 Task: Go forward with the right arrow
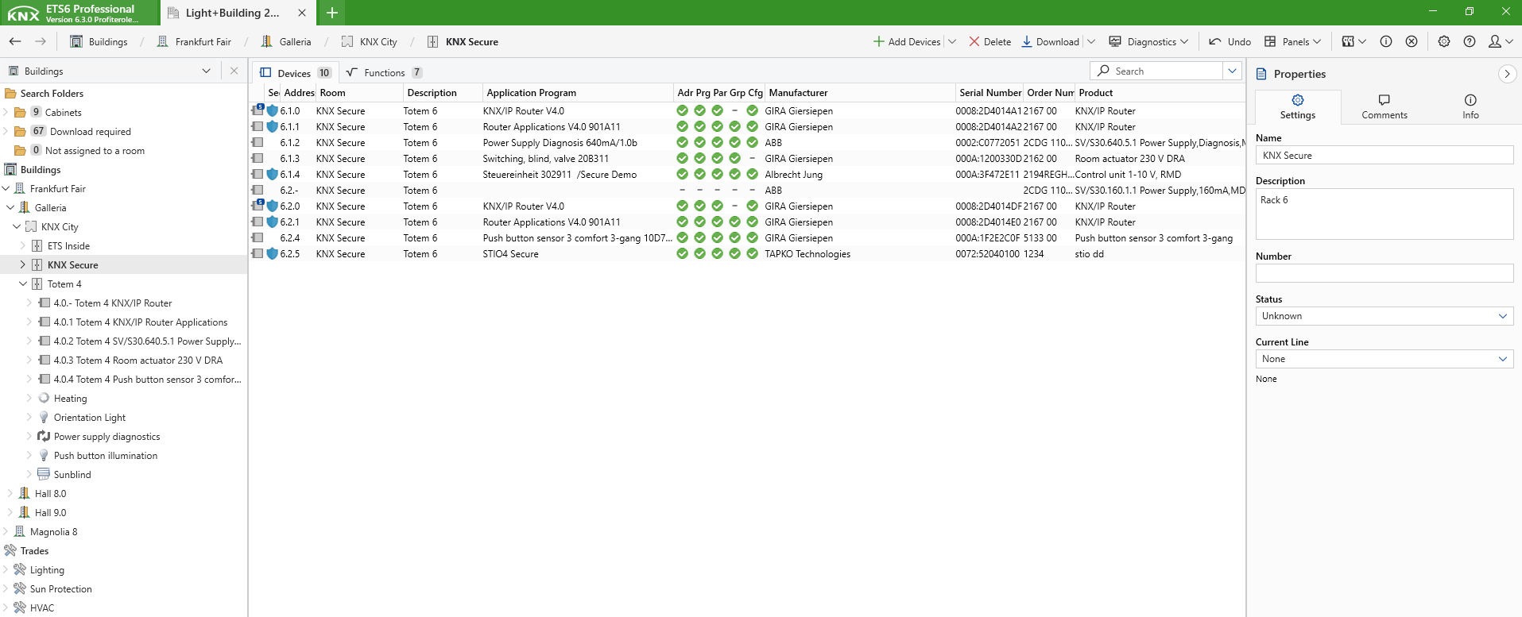point(41,41)
